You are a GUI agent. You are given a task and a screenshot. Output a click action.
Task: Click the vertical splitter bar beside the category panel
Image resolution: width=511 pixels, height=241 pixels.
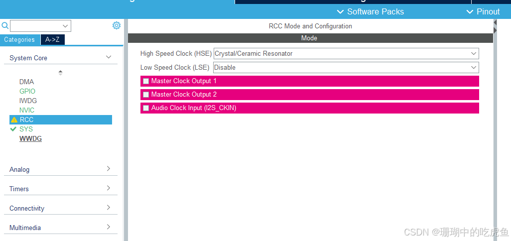126,130
